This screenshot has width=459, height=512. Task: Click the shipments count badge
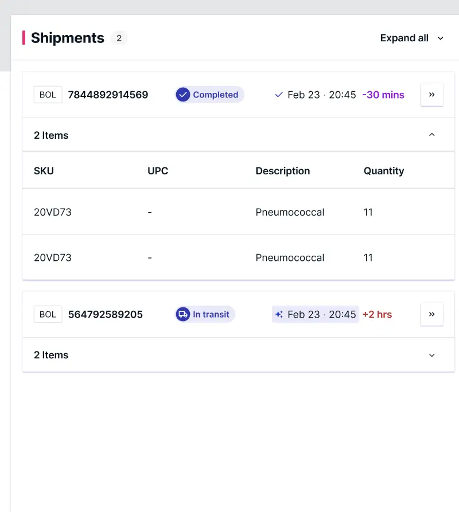pos(119,38)
